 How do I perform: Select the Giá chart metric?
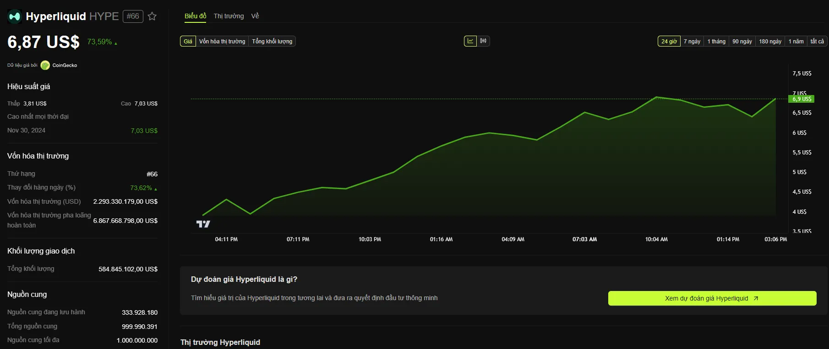click(188, 41)
